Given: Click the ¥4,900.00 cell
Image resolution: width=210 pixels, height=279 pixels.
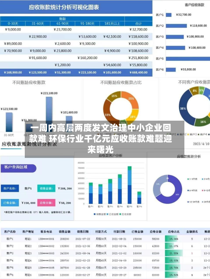Looking at the screenshot, I should (112, 51).
